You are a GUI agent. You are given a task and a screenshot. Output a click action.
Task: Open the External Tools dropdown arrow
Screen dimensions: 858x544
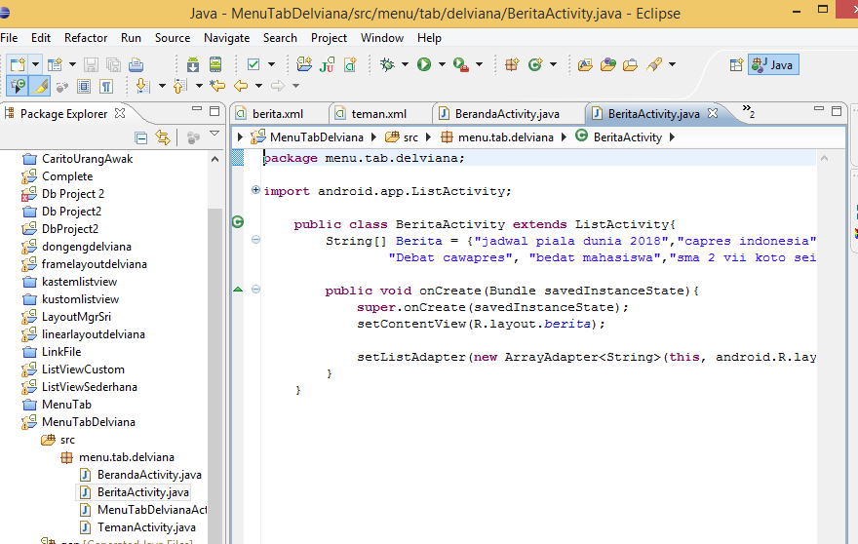click(480, 64)
